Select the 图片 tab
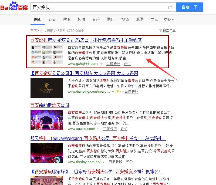Screen dimensions: 216x185 point(110,19)
